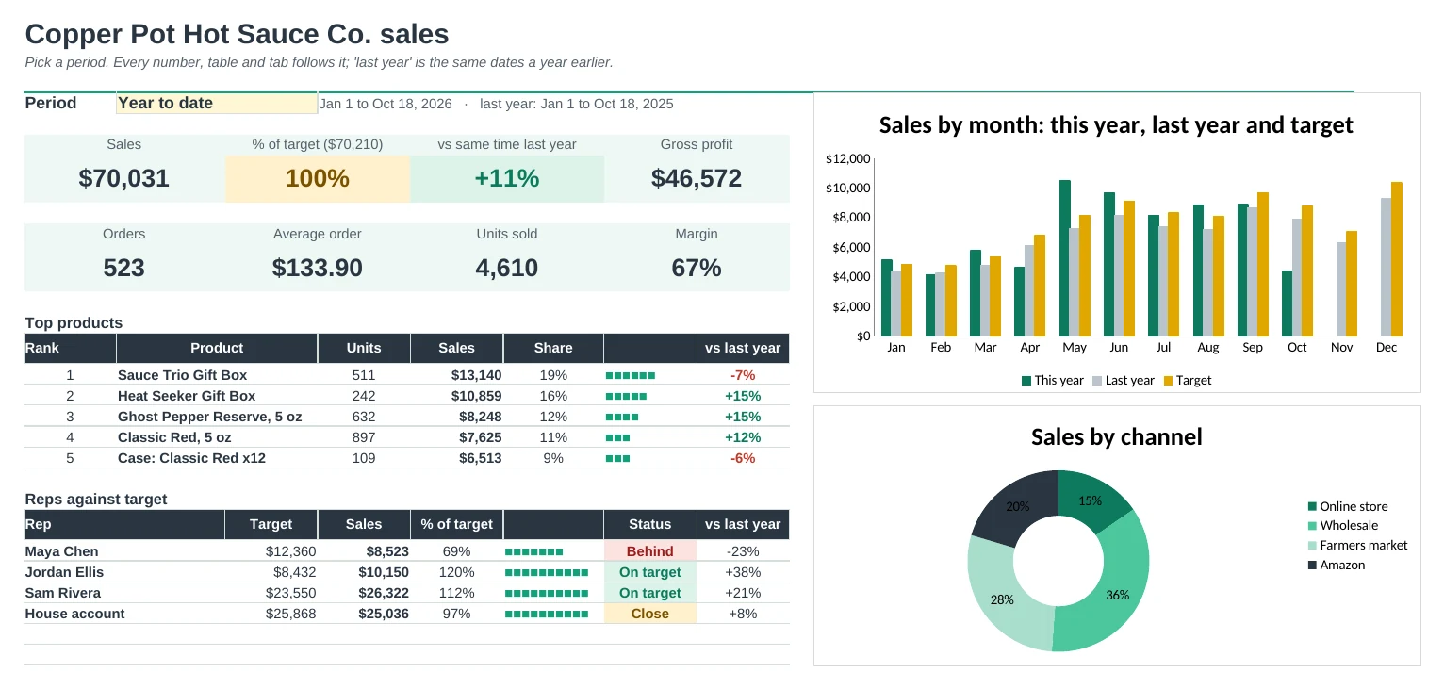Select the Average order value $133.90

[x=318, y=268]
